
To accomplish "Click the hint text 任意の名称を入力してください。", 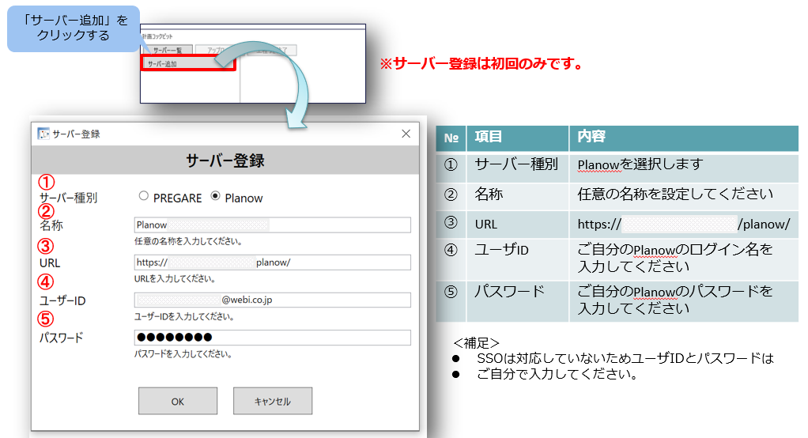I will coord(188,241).
